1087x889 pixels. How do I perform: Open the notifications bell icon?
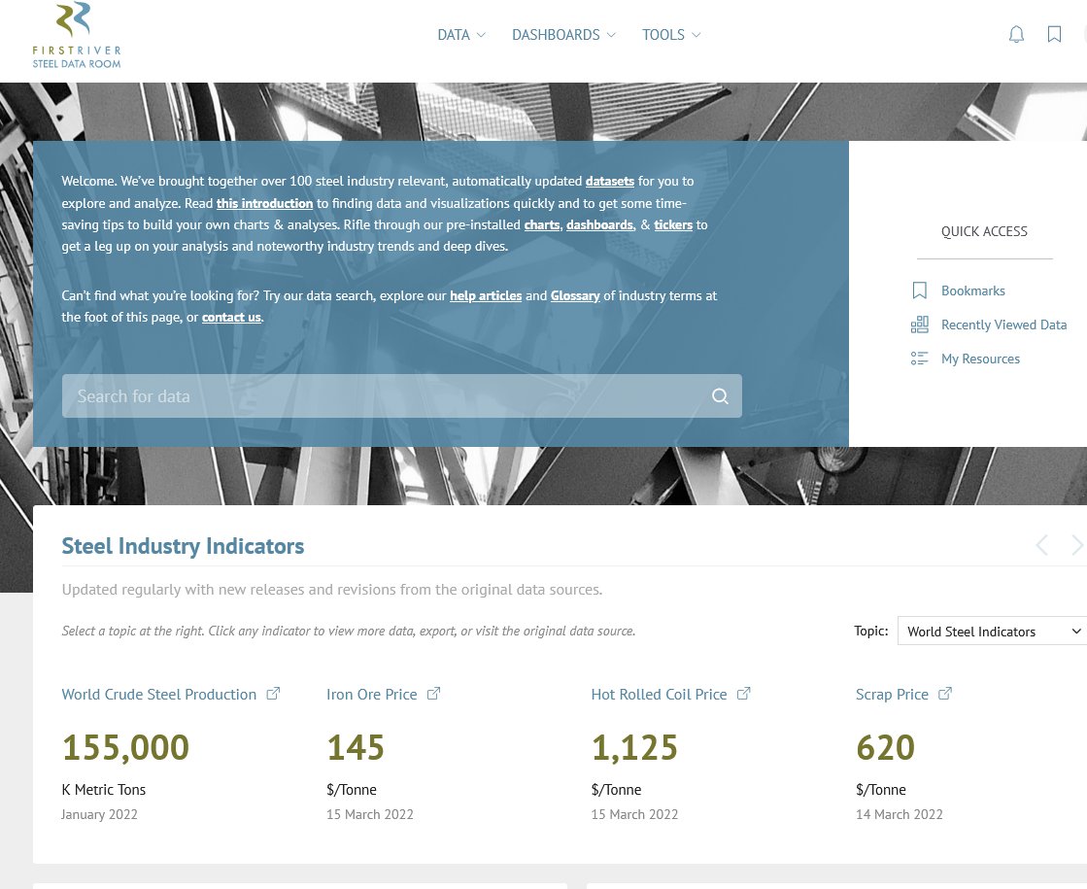1016,34
